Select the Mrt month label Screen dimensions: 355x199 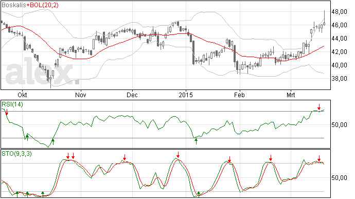tap(291, 95)
